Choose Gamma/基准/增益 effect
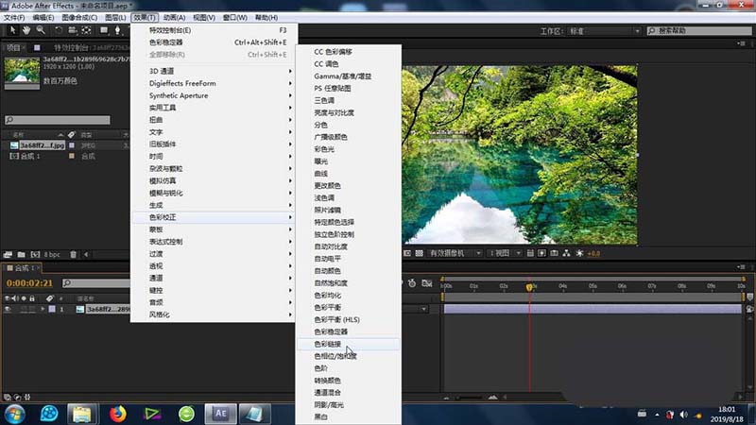Viewport: 756px width, 425px height. [x=348, y=76]
